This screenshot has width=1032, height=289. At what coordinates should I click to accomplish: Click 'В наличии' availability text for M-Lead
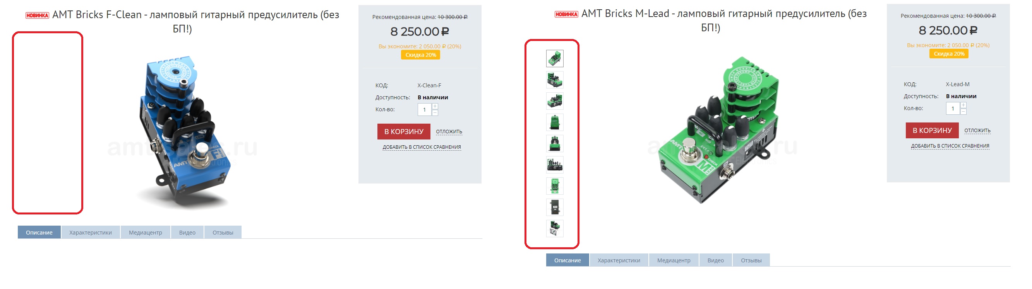click(961, 96)
